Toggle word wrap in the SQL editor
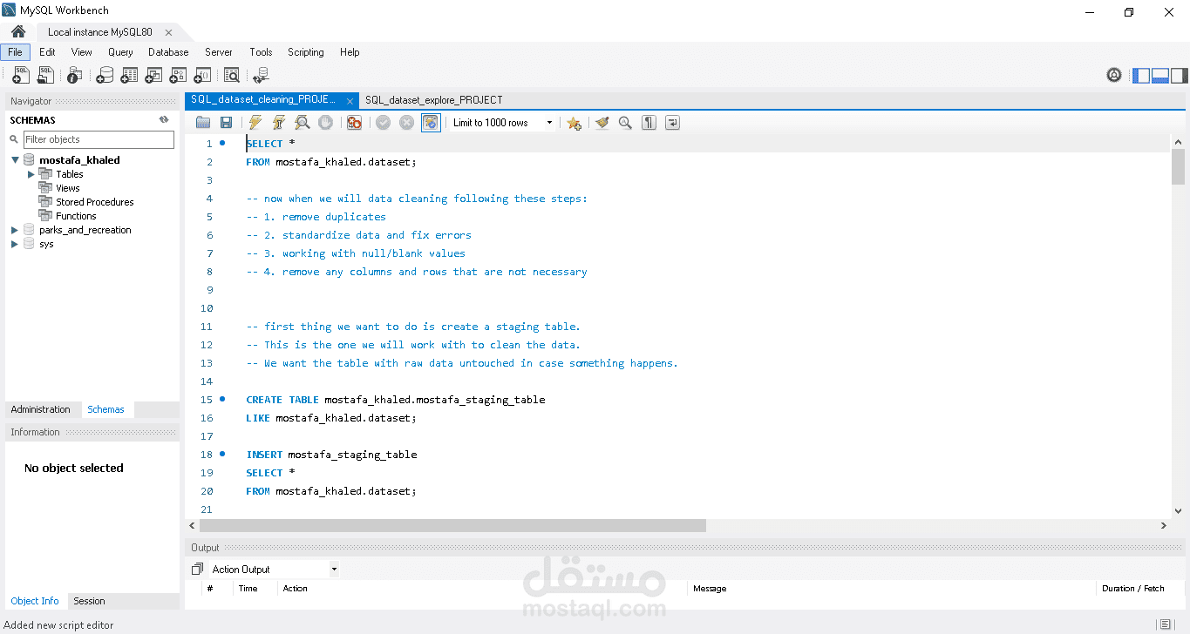Image resolution: width=1190 pixels, height=634 pixels. [672, 122]
